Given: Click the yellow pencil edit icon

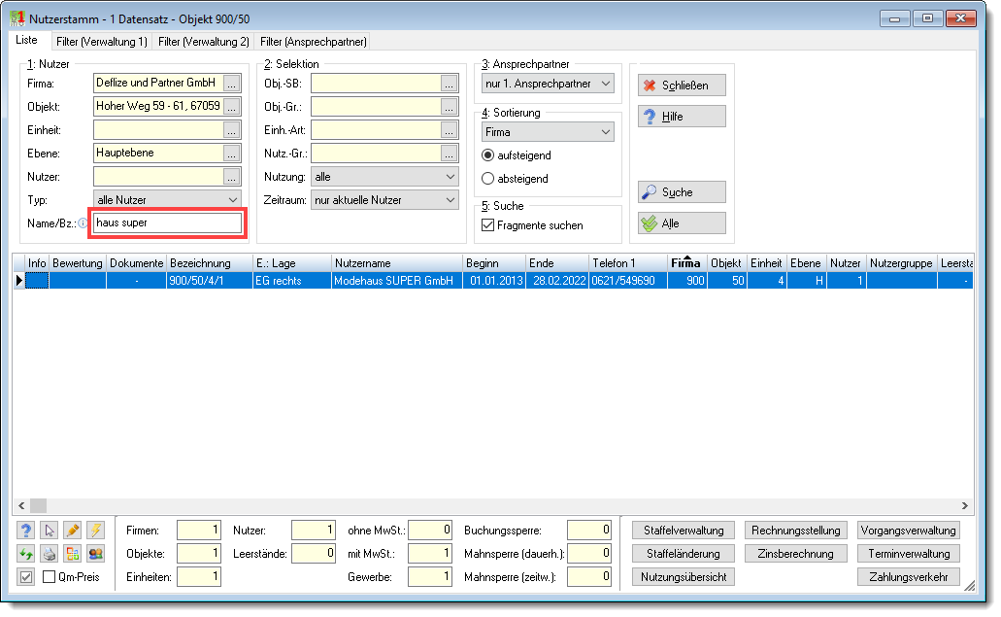Looking at the screenshot, I should (72, 531).
